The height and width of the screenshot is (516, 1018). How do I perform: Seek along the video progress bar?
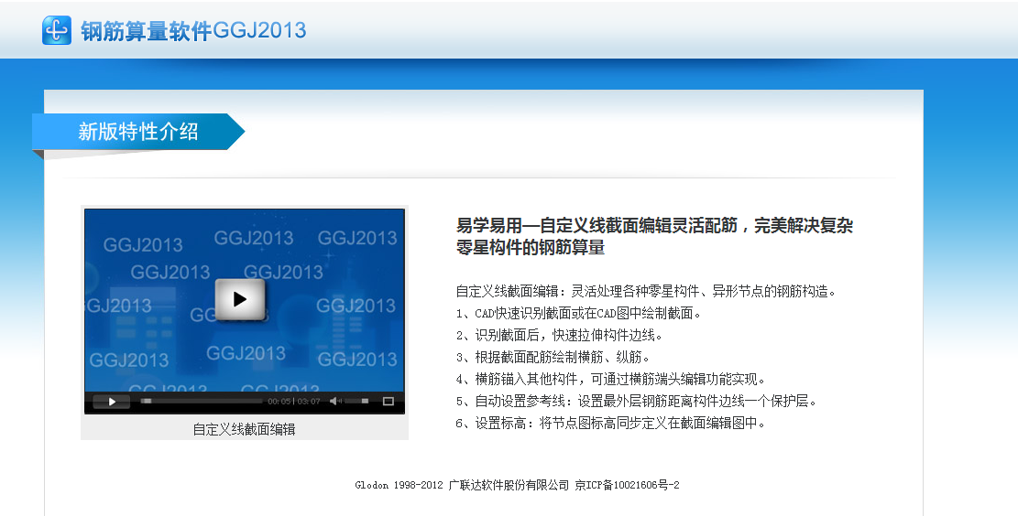[202, 402]
